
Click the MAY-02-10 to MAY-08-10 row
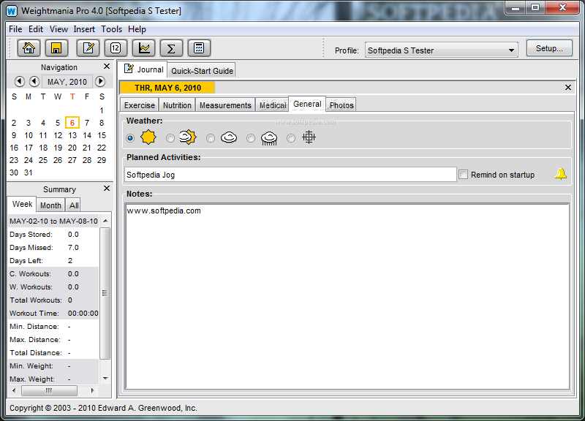pos(53,221)
